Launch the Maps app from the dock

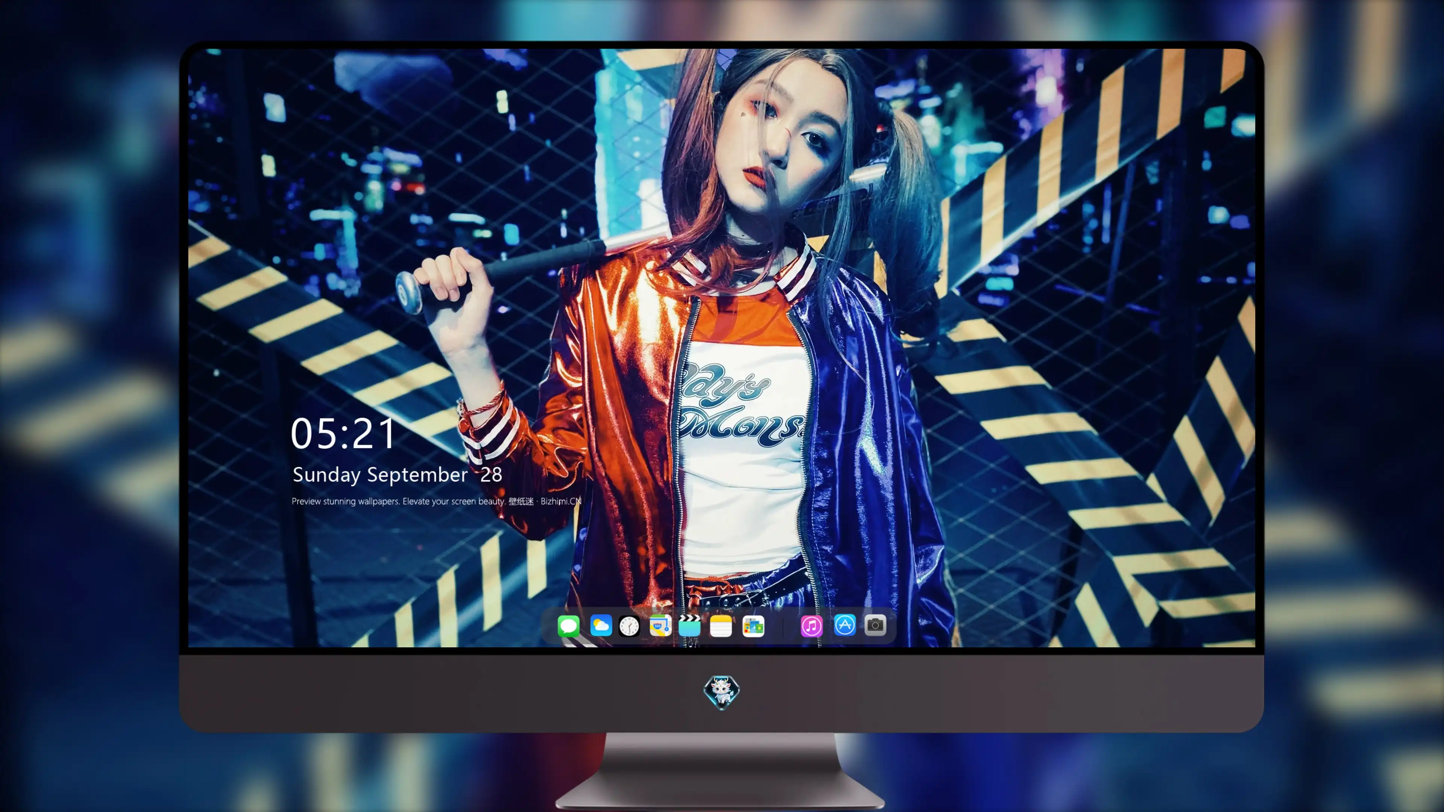[660, 626]
